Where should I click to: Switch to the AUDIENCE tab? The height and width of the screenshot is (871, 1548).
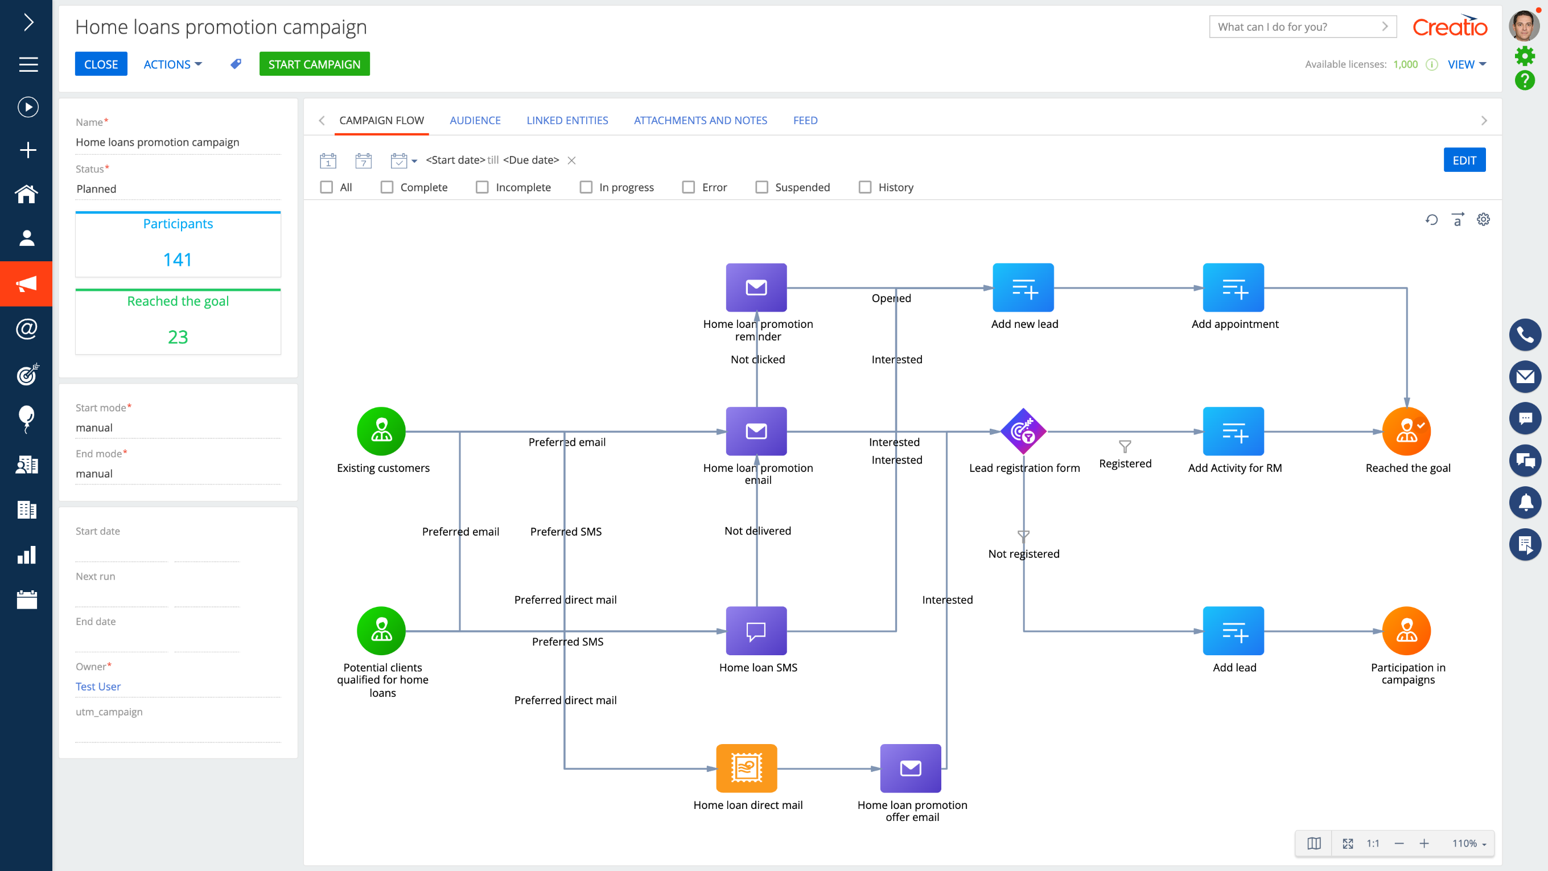tap(475, 120)
